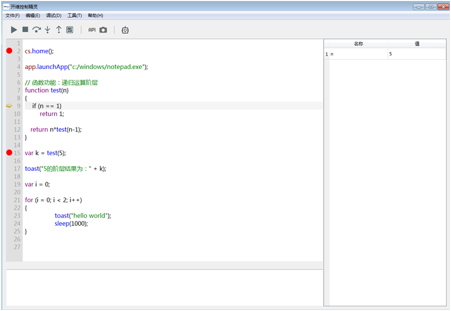Click the 开维控制精灵 title bar app icon
The width and height of the screenshot is (451, 311).
point(6,7)
